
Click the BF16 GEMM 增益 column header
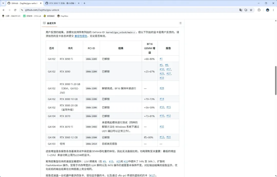click(150, 48)
